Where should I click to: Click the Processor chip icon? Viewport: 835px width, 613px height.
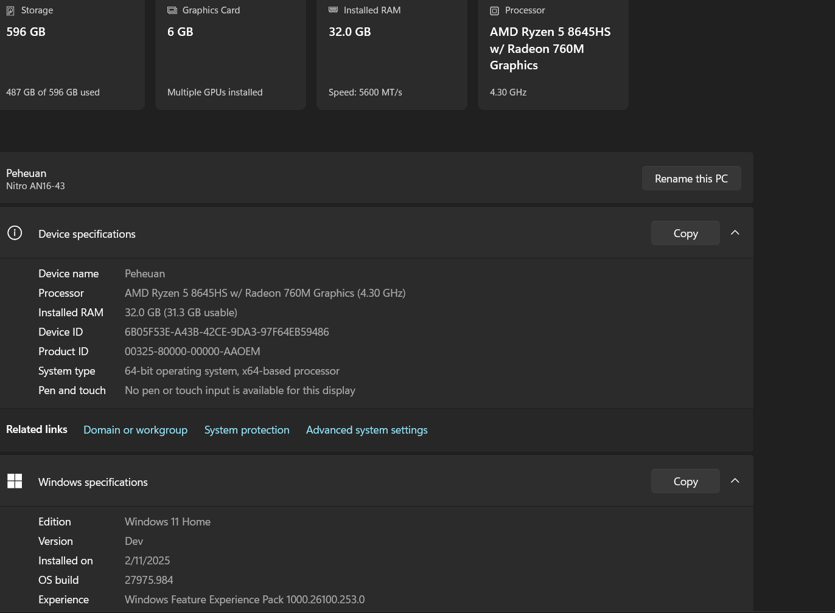(x=494, y=10)
